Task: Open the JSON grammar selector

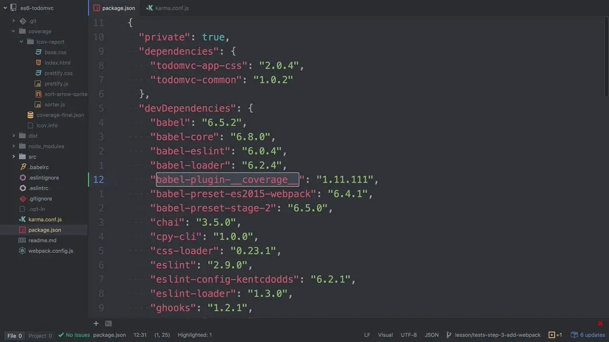Action: click(432, 335)
